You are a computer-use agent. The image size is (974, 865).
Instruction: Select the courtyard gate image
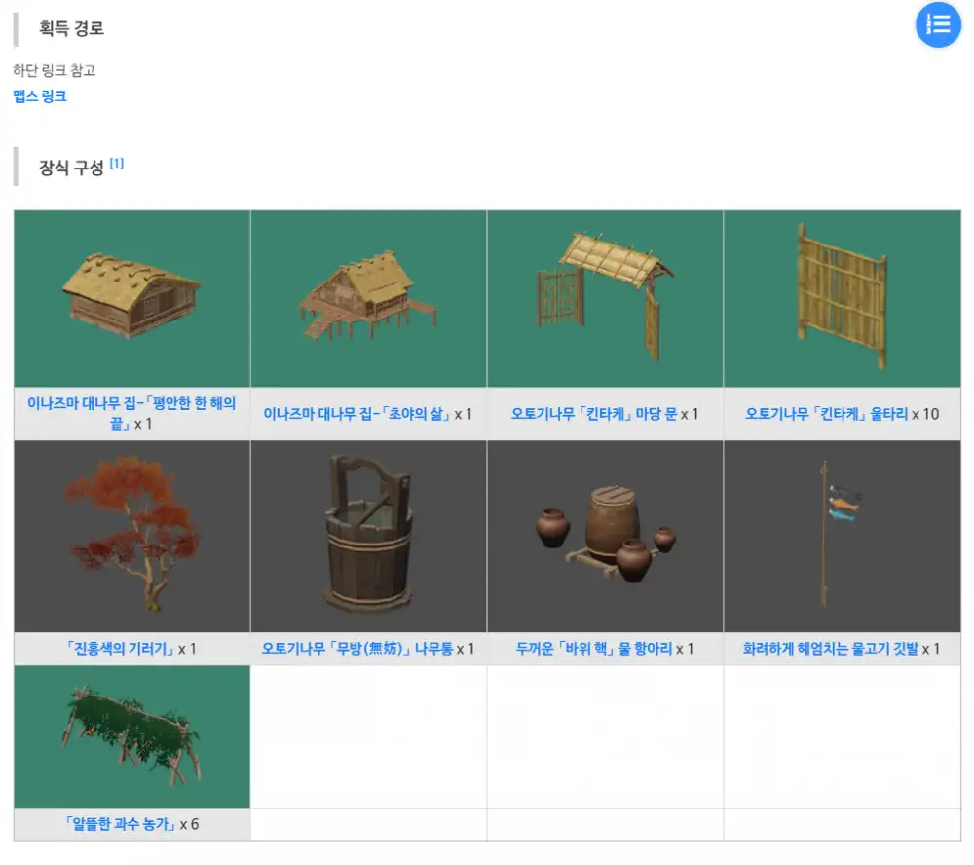605,295
